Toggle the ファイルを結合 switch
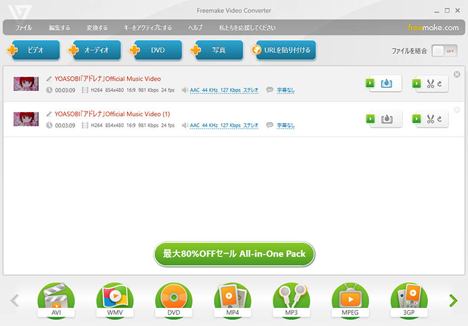This screenshot has height=326, width=468. click(445, 51)
